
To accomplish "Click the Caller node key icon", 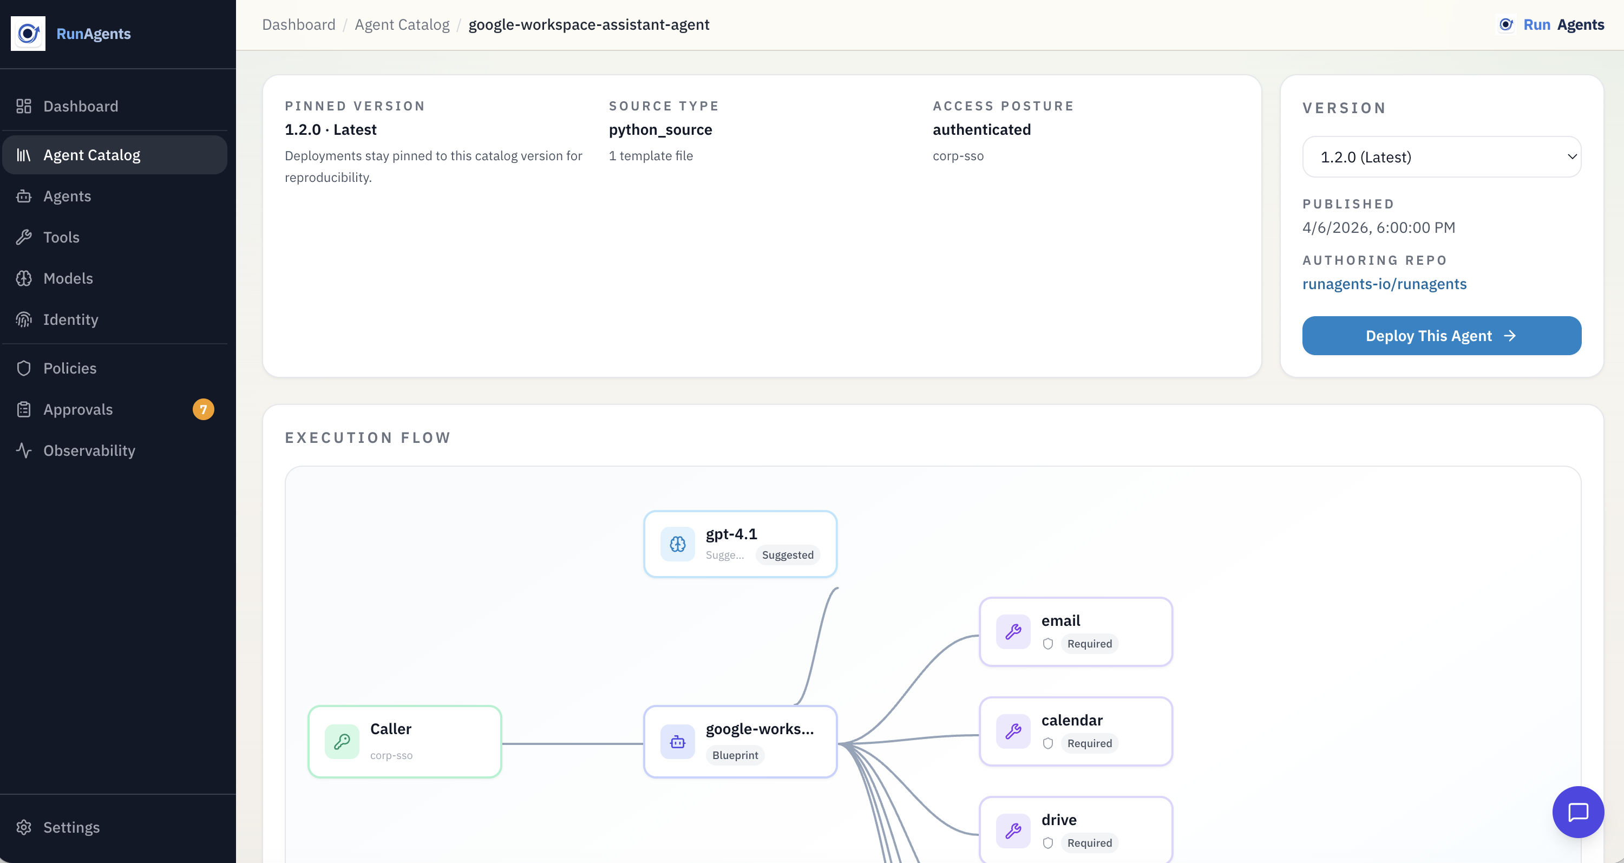I will [x=342, y=741].
